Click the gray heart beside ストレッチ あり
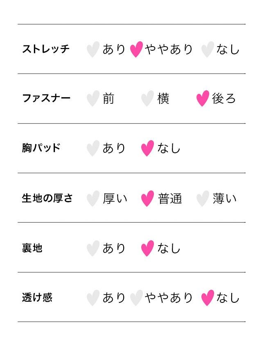Screen dimensions: 262x349 click(x=93, y=49)
